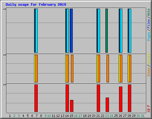This screenshot has width=152, height=119.
Task: Click x-axis day label "2"
Action: [14, 116]
